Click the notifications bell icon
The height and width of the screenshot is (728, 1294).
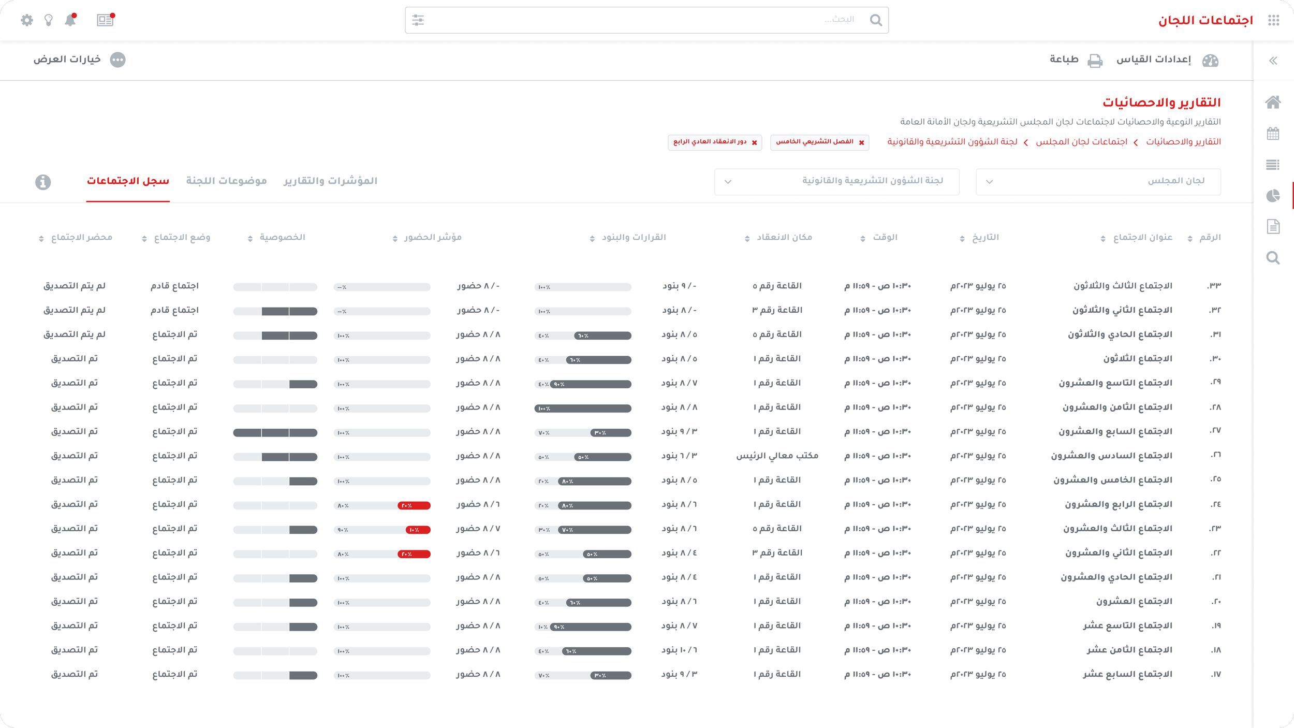[70, 20]
